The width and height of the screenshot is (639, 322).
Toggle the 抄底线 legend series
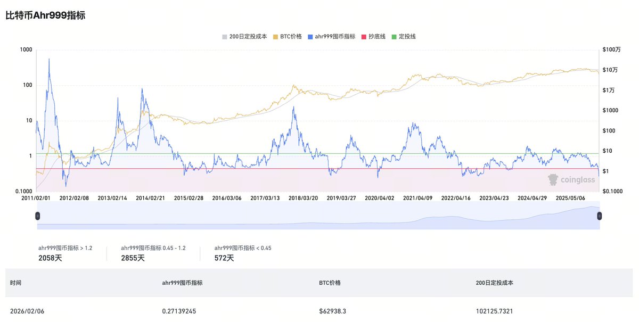[373, 37]
